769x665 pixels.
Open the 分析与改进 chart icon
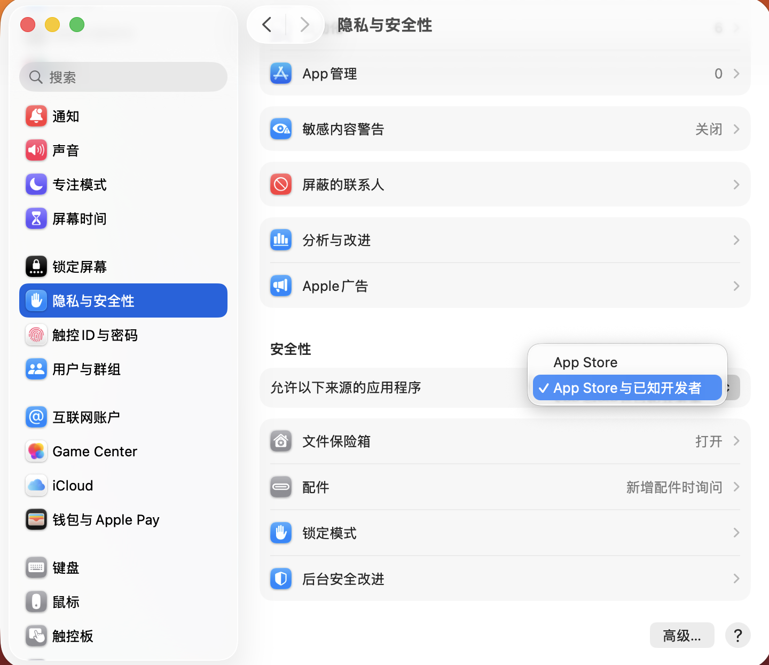281,240
